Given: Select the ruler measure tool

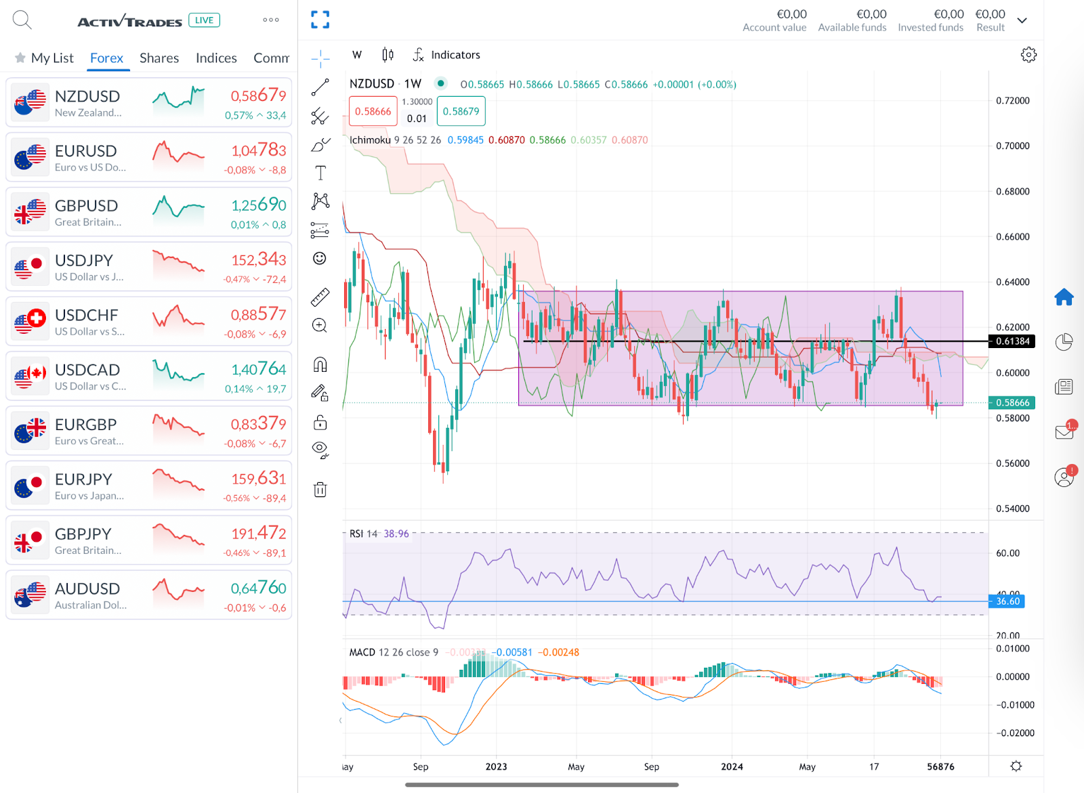Looking at the screenshot, I should 320,297.
